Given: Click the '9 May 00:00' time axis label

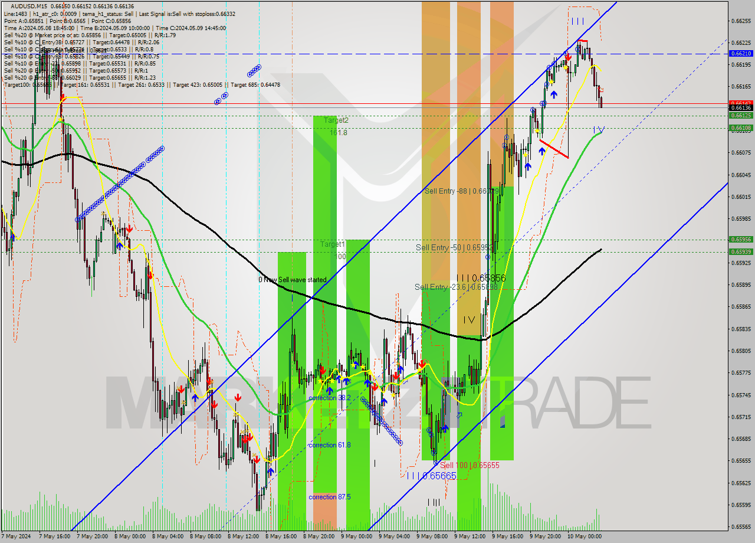Looking at the screenshot, I should [357, 537].
